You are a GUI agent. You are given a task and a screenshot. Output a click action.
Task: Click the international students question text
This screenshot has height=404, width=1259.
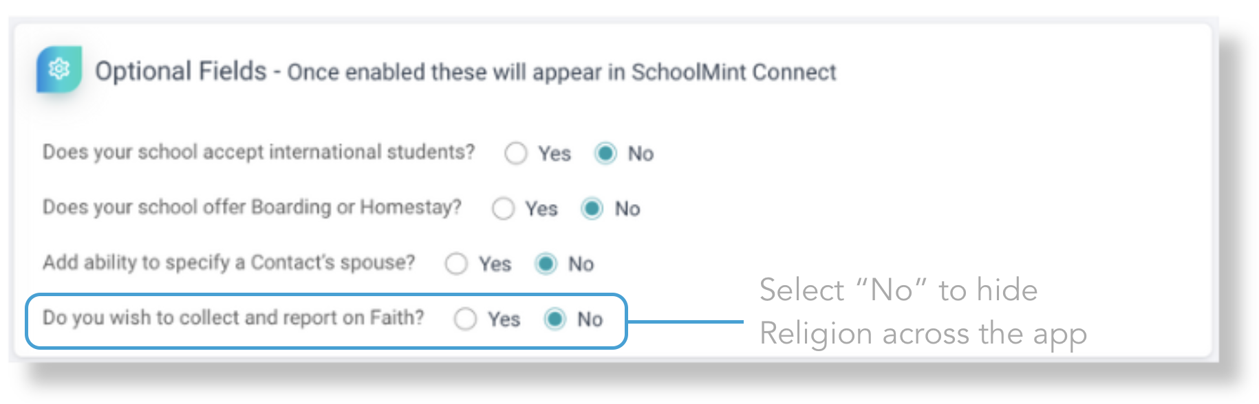pos(259,152)
